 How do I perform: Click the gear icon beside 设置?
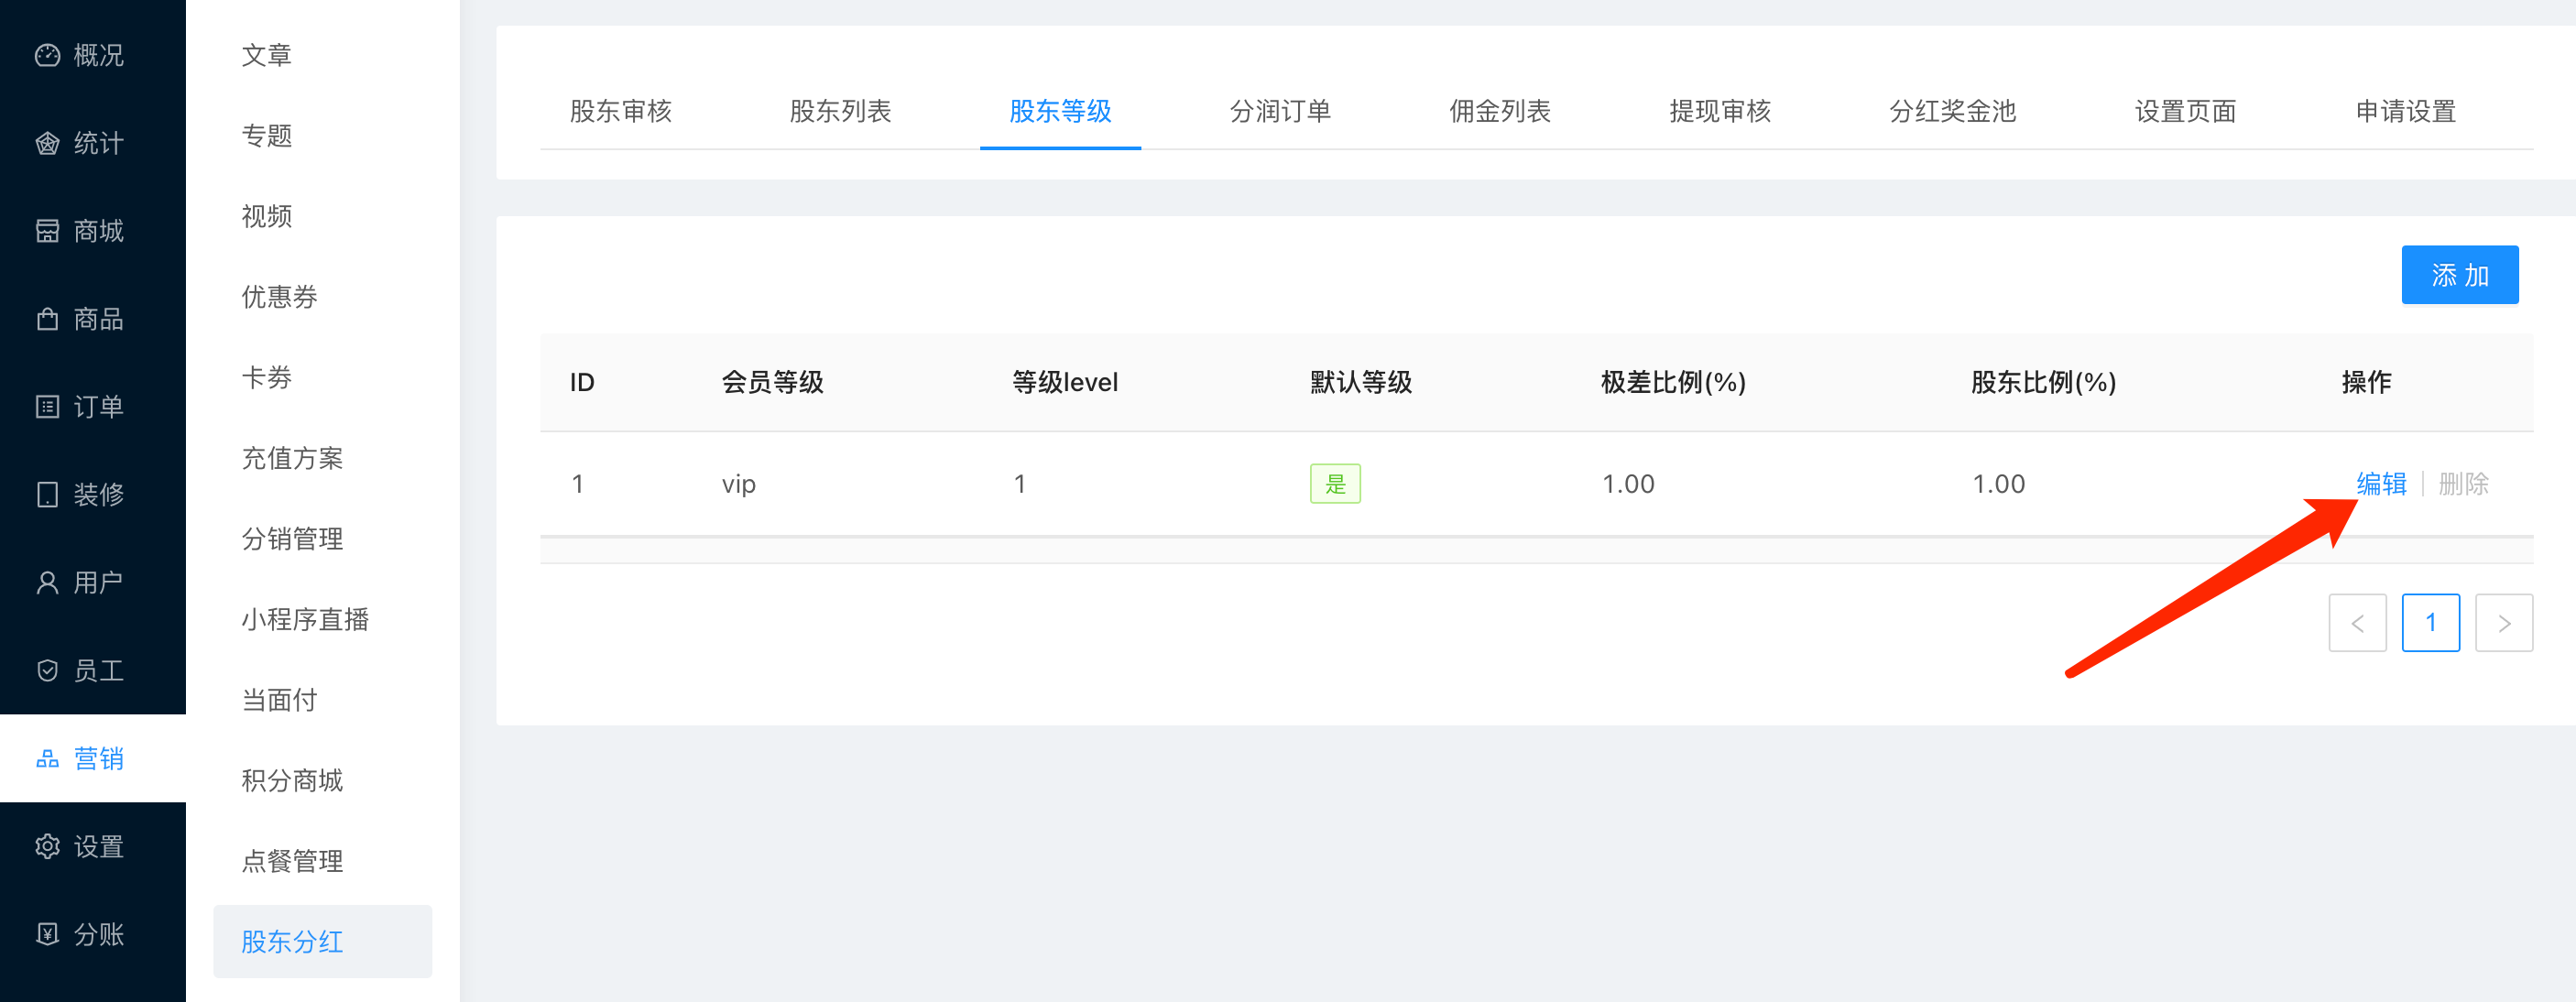tap(47, 846)
